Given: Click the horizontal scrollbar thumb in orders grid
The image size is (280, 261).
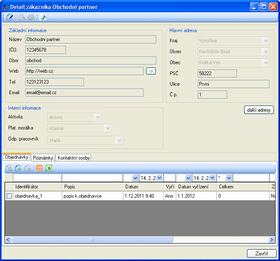Looking at the screenshot, I should (x=92, y=239).
